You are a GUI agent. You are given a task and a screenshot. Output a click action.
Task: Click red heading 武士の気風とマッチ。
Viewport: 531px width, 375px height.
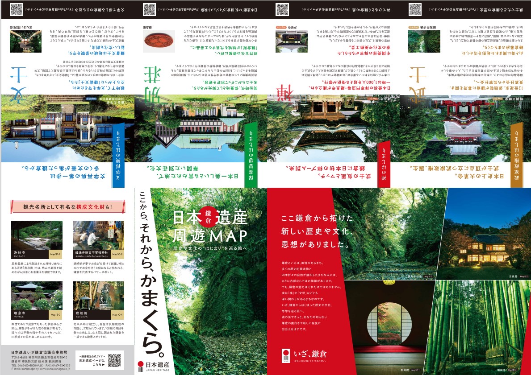[x=344, y=176]
